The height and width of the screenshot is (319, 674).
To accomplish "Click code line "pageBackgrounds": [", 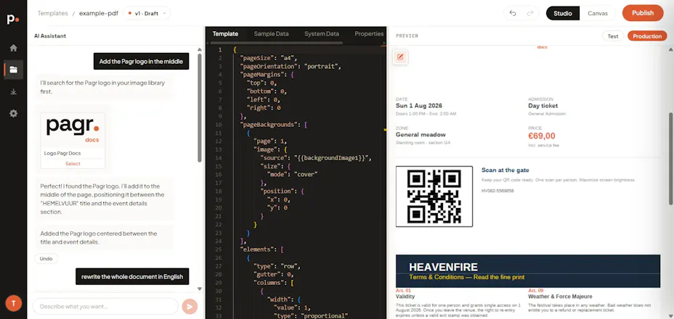I will tap(273, 125).
